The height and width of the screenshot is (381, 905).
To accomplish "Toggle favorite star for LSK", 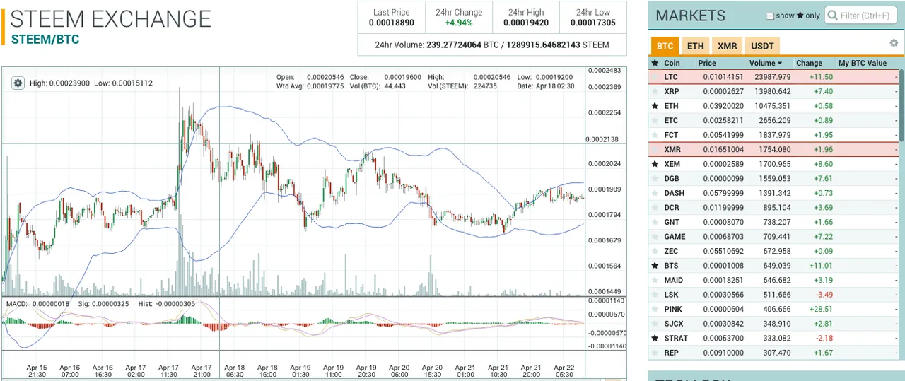I will click(x=655, y=295).
